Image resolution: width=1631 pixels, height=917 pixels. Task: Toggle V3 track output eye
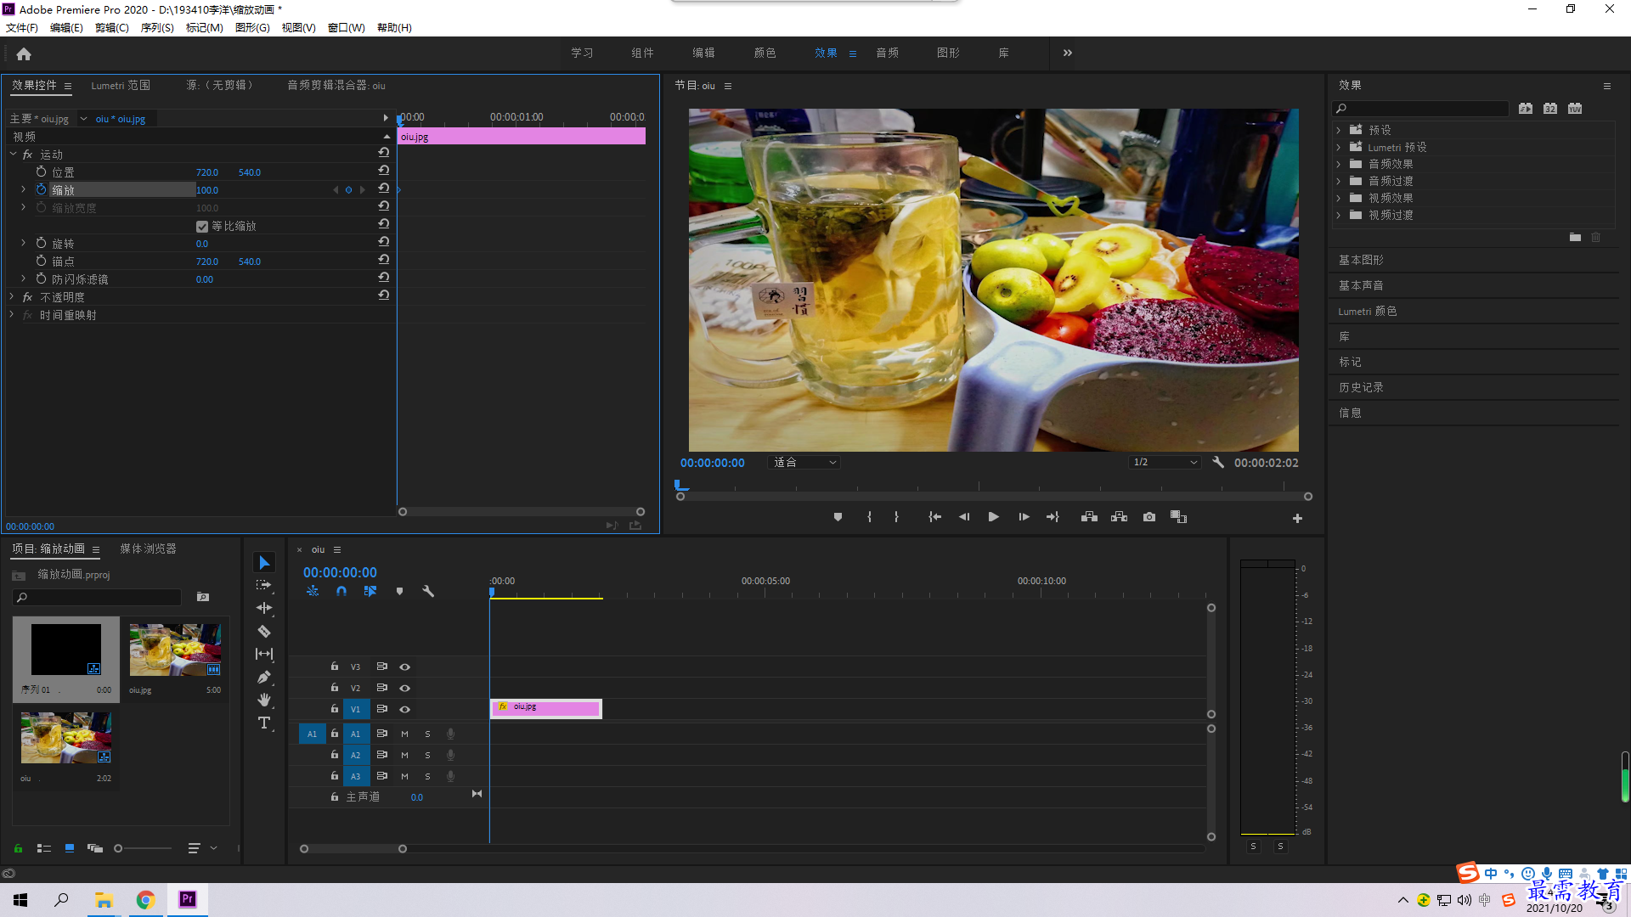pyautogui.click(x=405, y=667)
